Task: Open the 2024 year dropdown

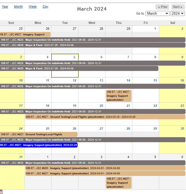Action: click(x=178, y=13)
